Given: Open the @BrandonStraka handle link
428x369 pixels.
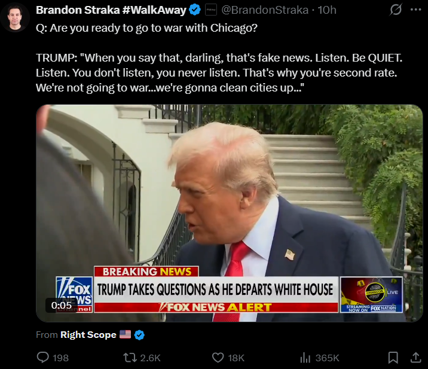Looking at the screenshot, I should pyautogui.click(x=265, y=10).
